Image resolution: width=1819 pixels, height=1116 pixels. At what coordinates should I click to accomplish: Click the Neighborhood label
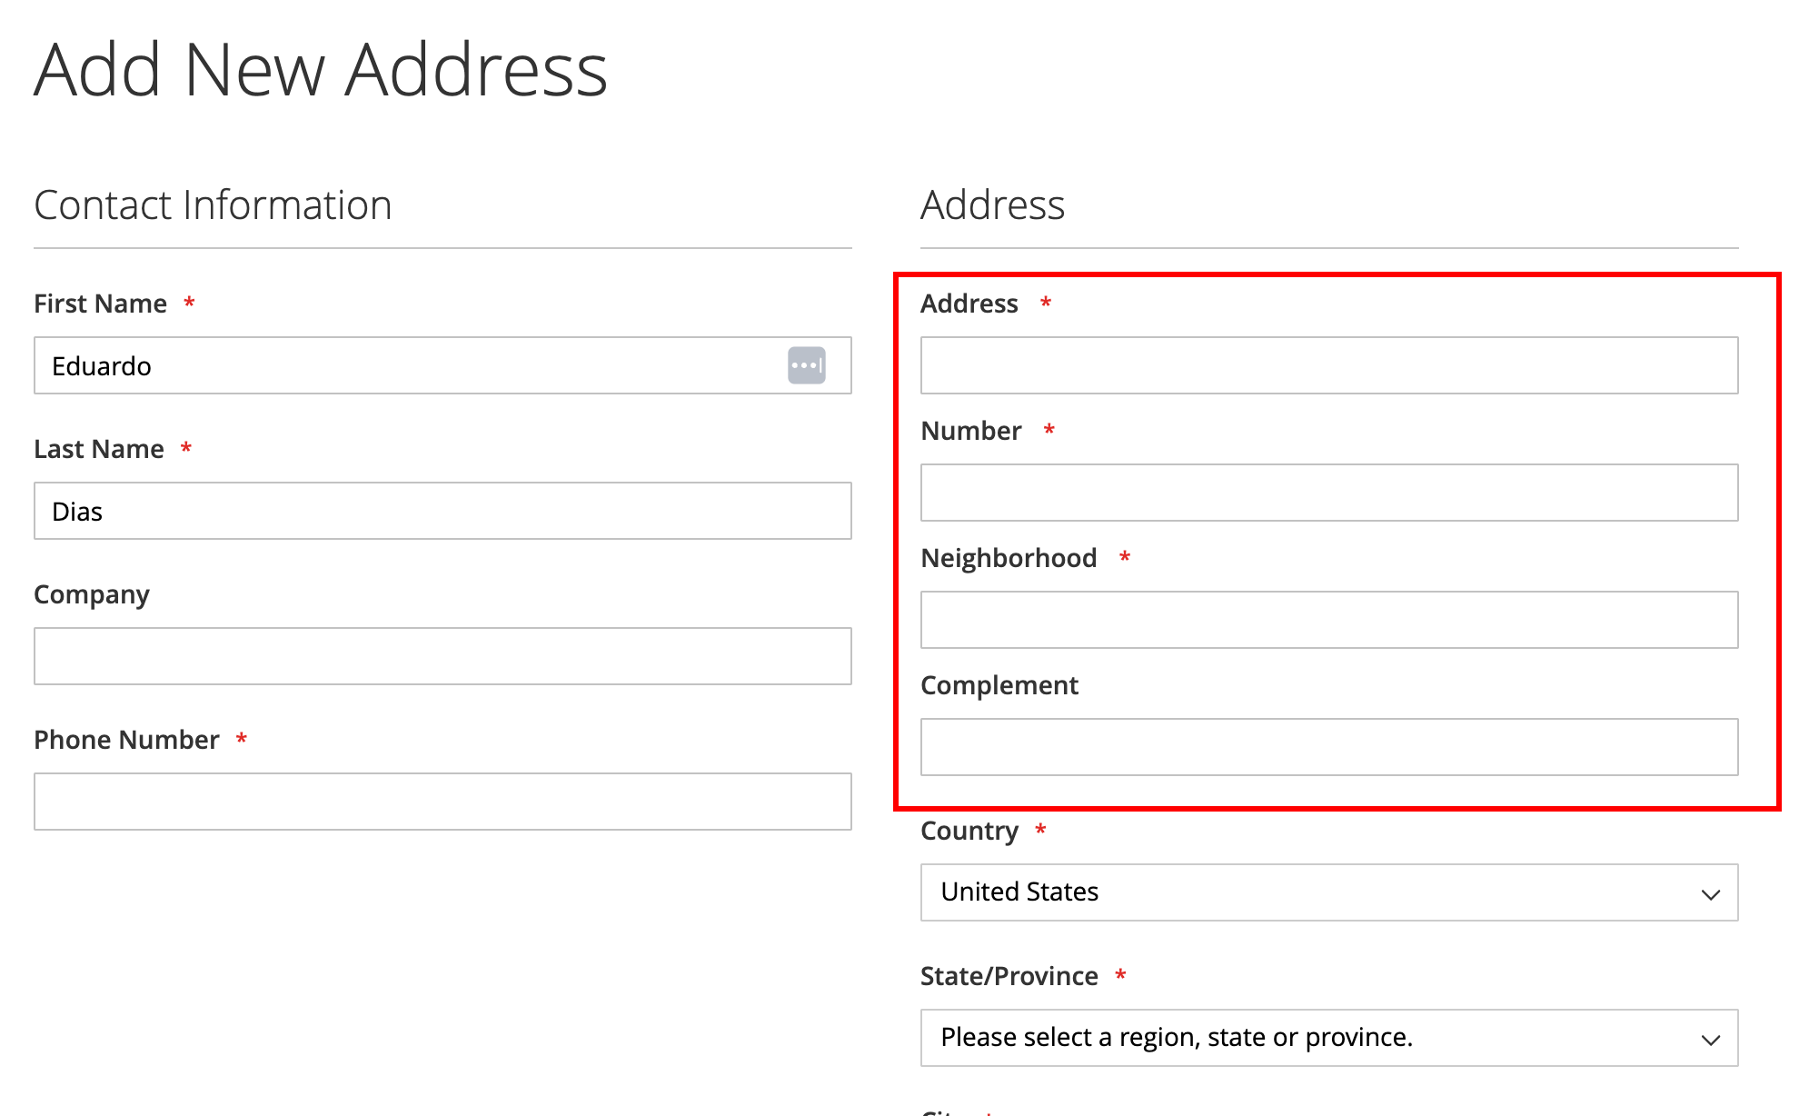point(1009,558)
